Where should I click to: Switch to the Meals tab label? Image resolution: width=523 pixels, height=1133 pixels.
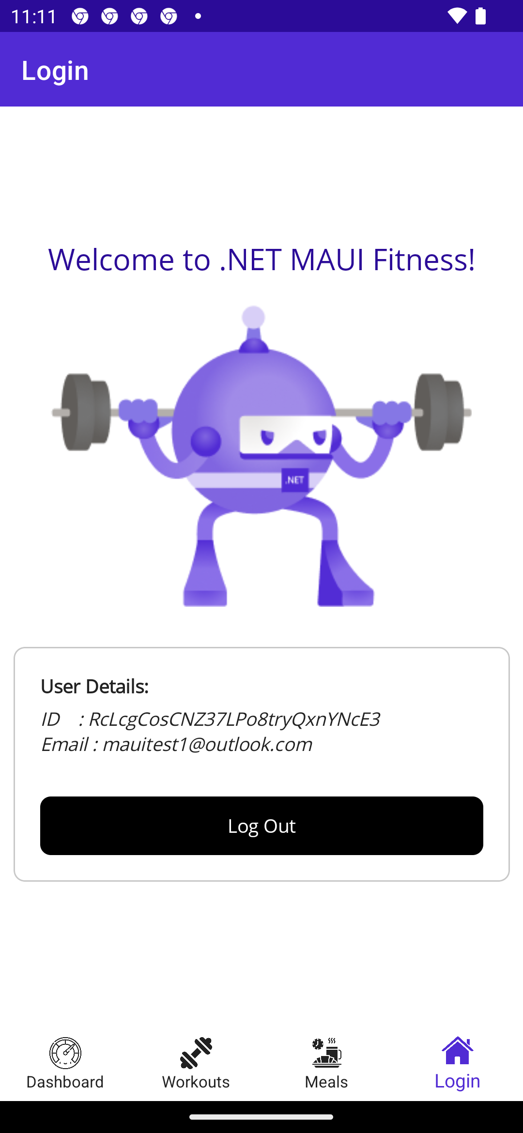pos(326,1082)
